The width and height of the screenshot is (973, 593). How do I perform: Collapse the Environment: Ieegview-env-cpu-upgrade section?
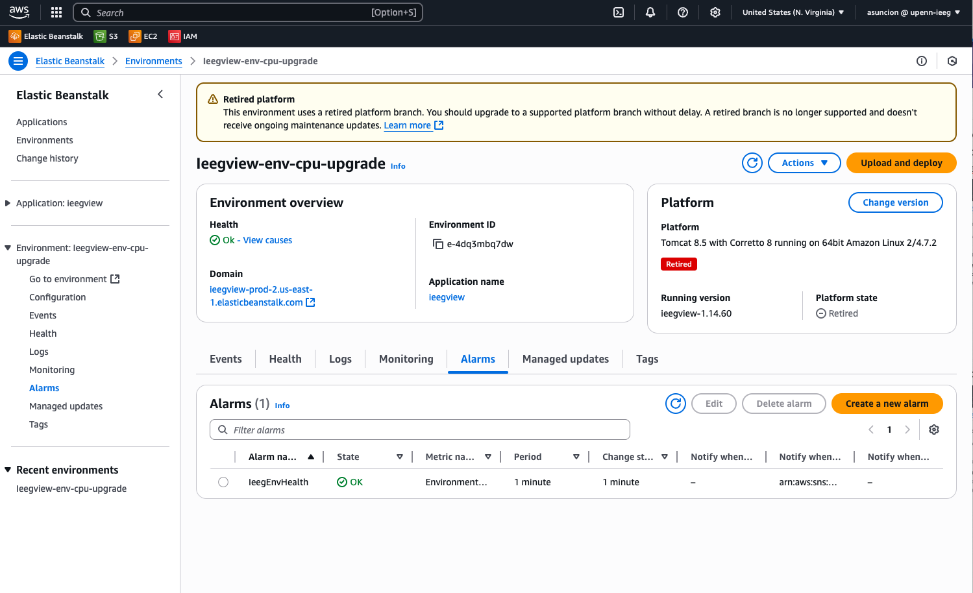point(8,248)
